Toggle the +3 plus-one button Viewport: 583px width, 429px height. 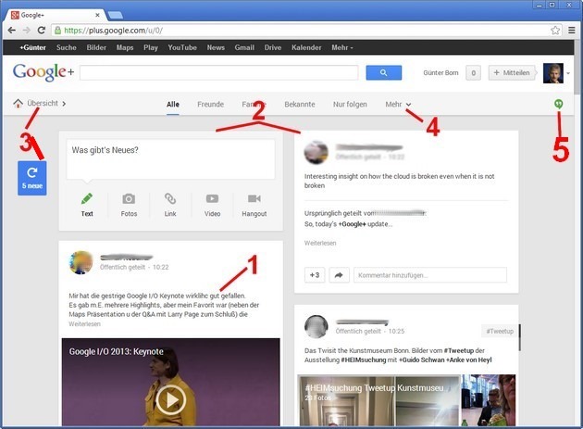(314, 274)
